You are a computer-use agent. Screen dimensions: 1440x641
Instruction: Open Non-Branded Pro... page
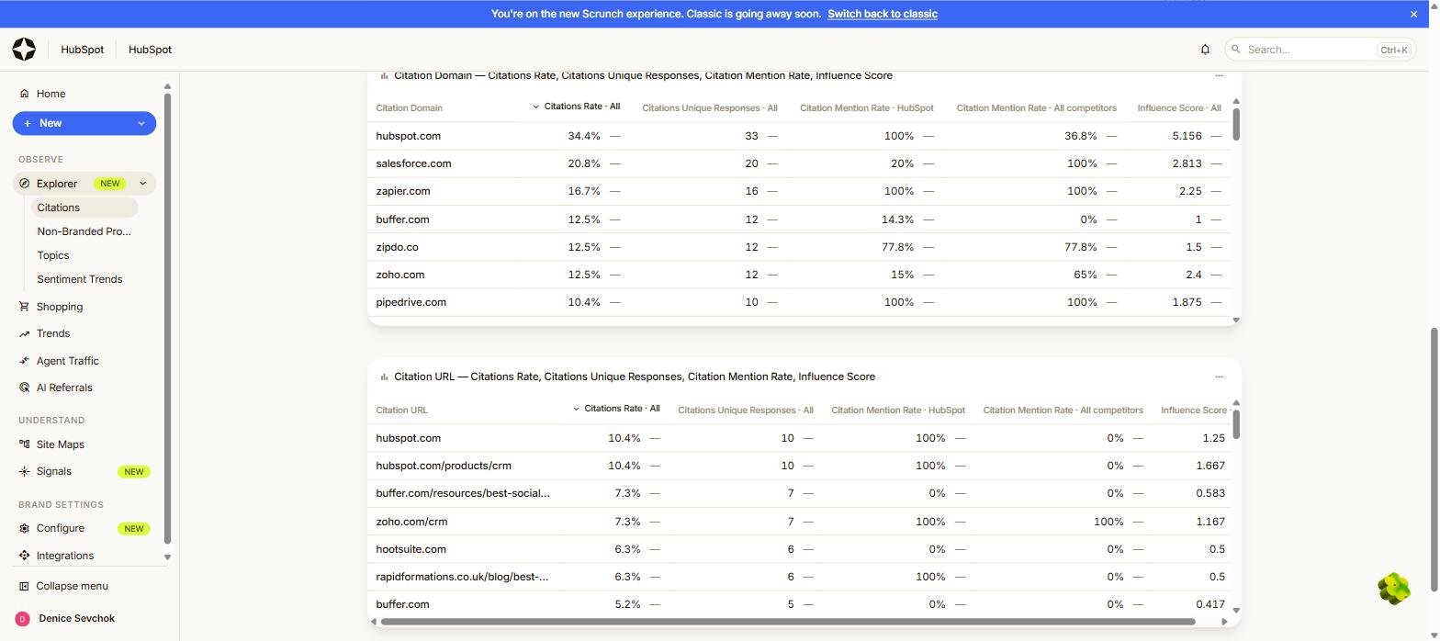click(84, 231)
